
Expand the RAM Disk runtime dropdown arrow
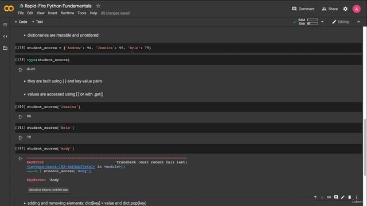click(x=322, y=22)
